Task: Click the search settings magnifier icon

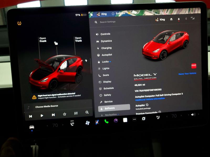Action: 96,22
